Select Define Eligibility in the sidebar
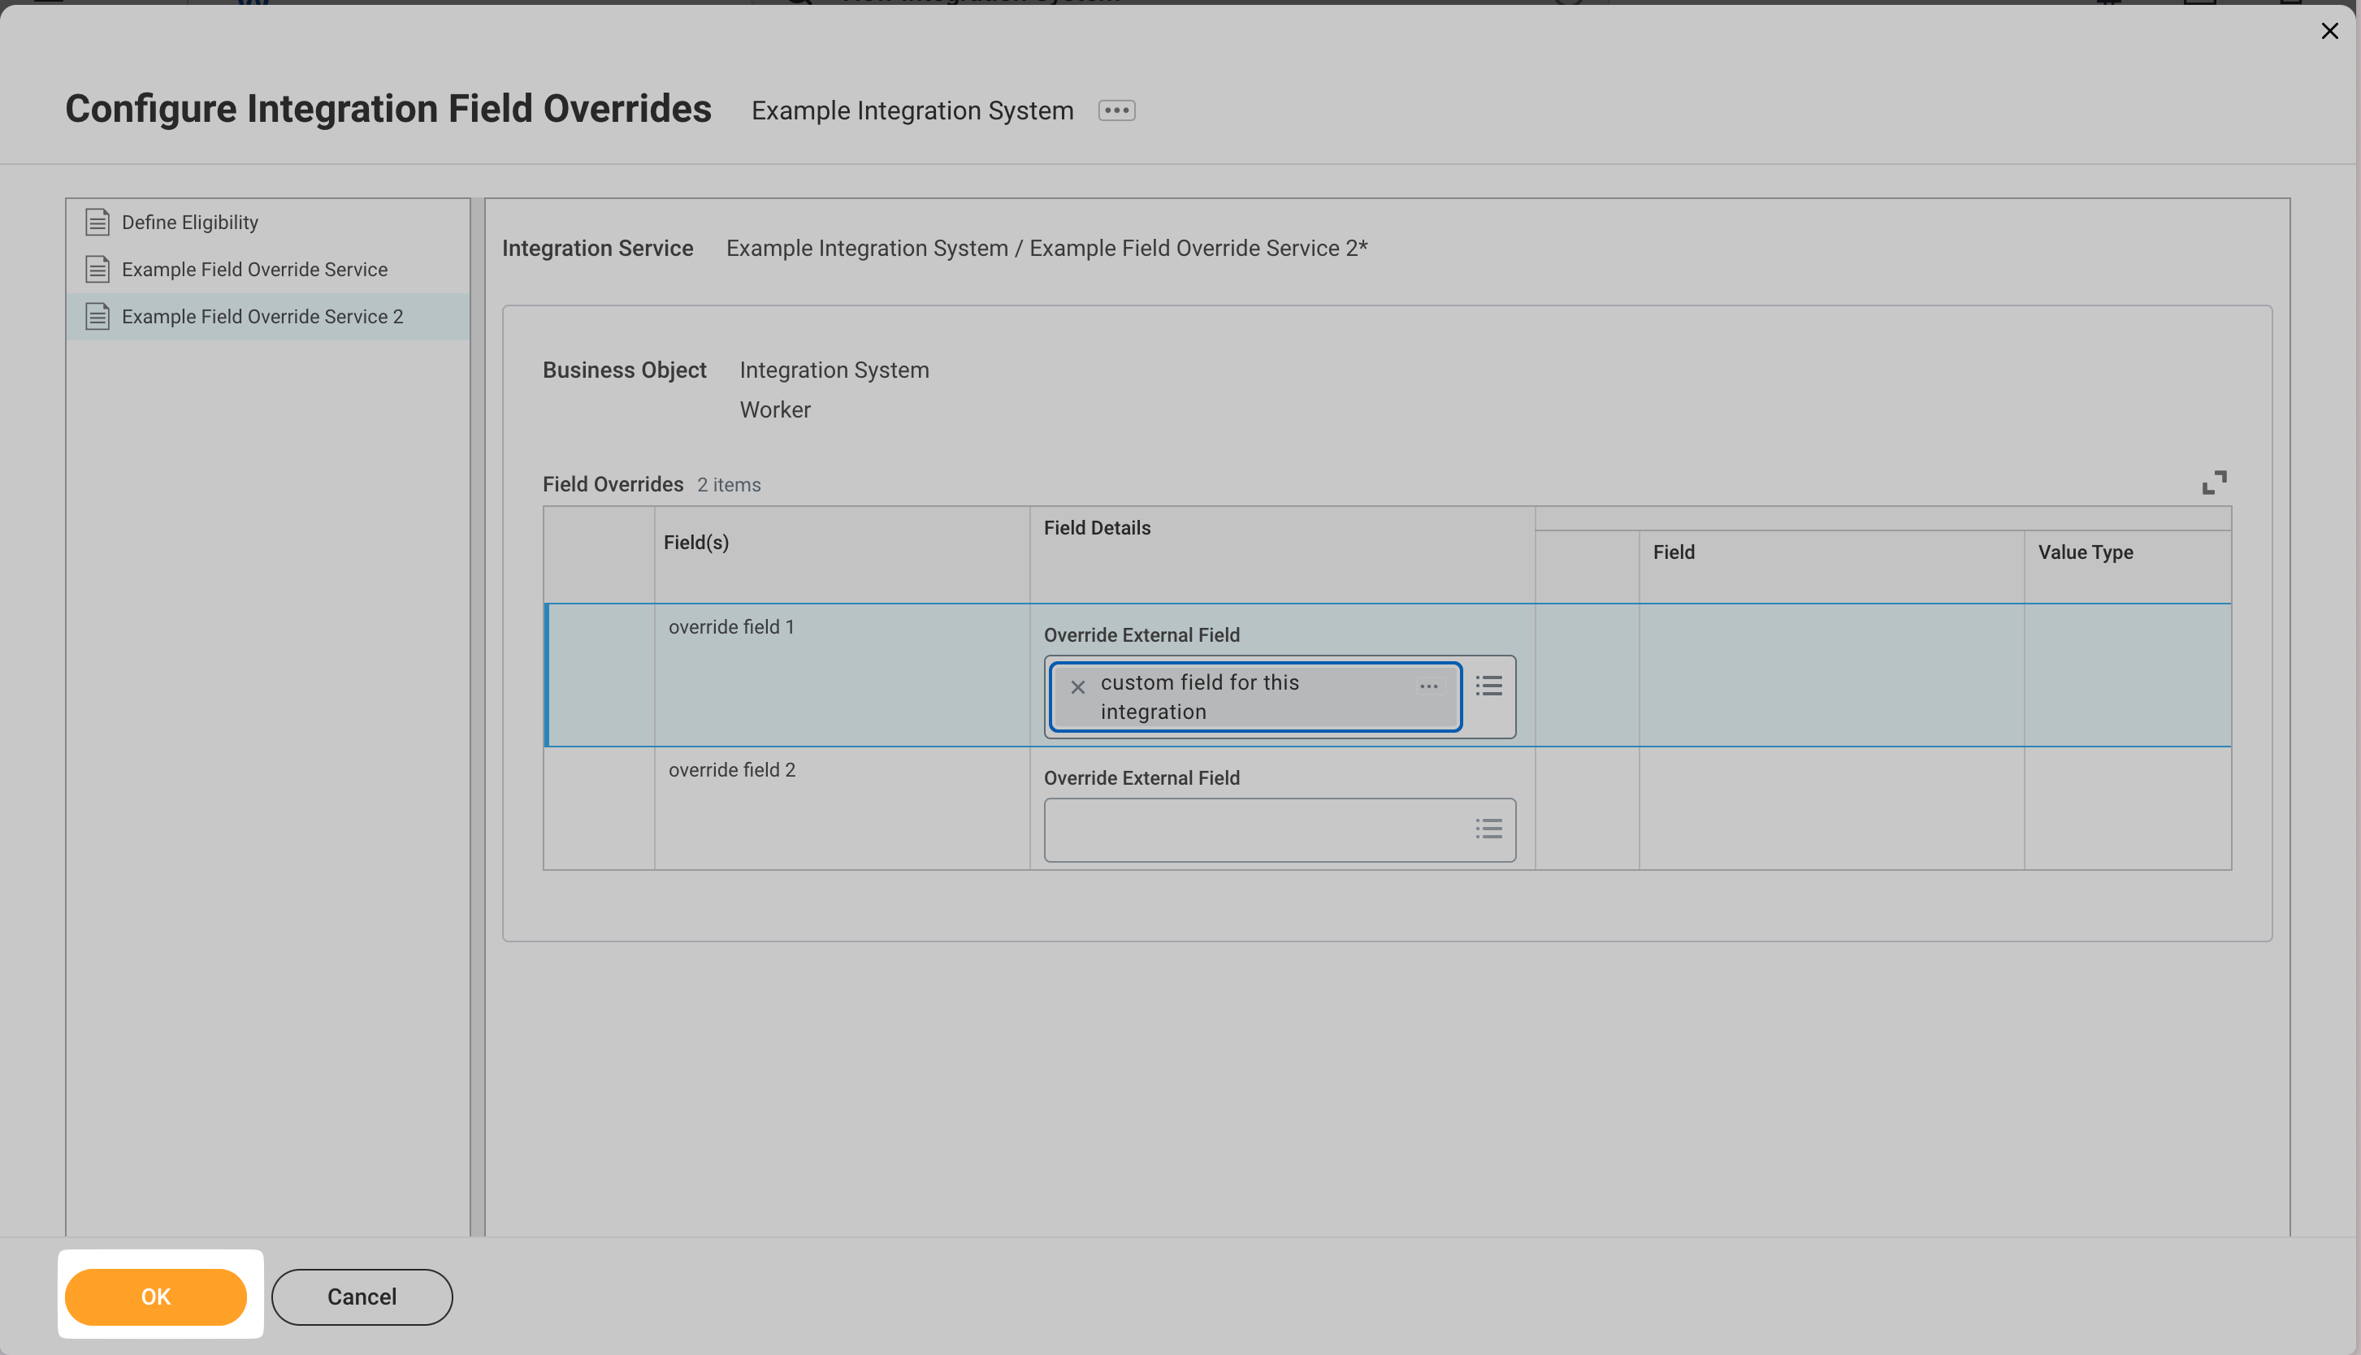The height and width of the screenshot is (1355, 2361). 268,223
